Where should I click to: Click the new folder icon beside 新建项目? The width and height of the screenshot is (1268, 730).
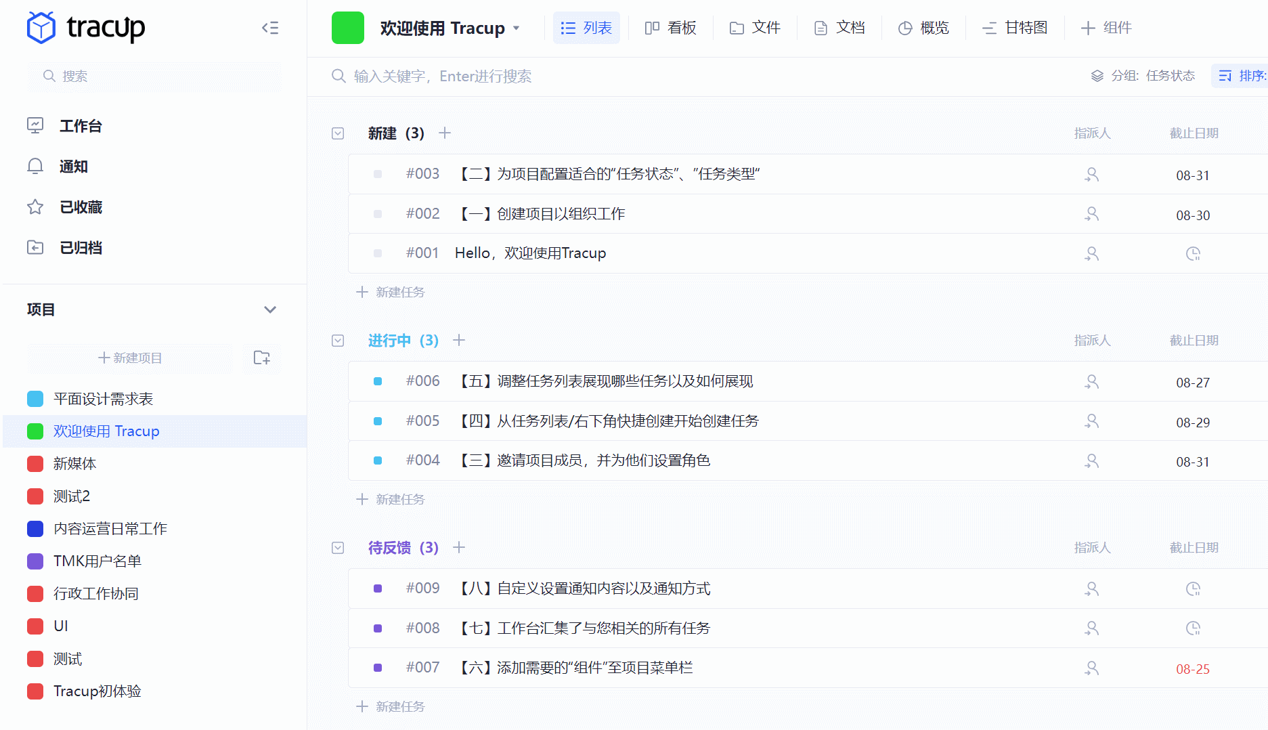262,358
